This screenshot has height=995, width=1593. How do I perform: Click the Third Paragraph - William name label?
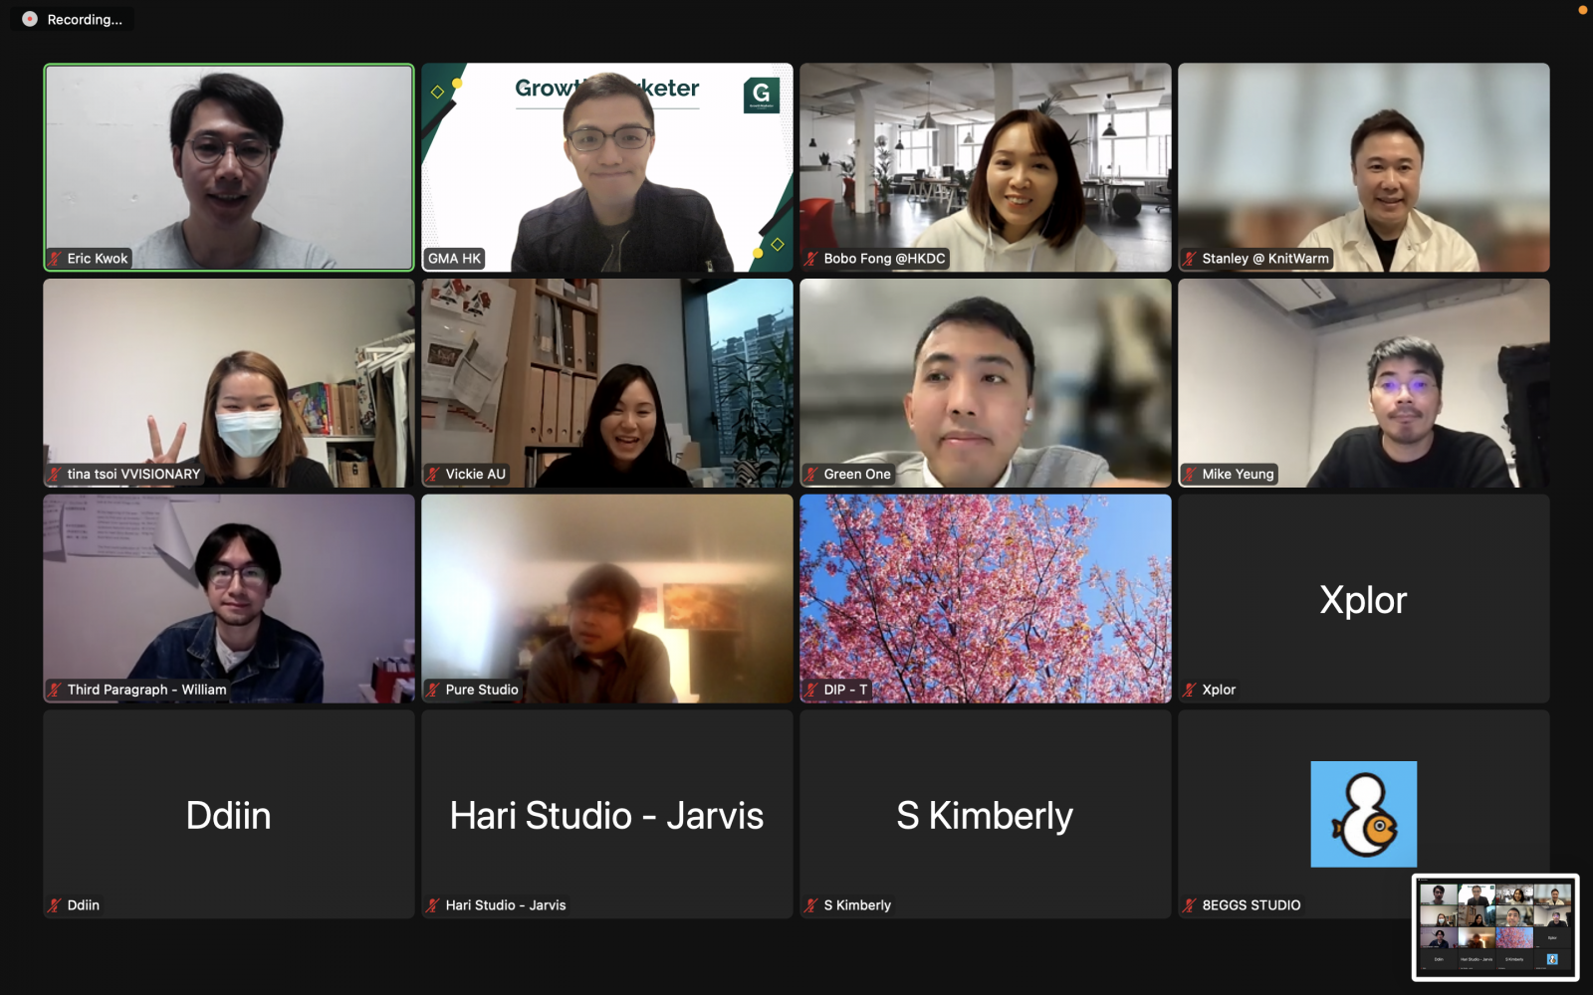pos(146,690)
